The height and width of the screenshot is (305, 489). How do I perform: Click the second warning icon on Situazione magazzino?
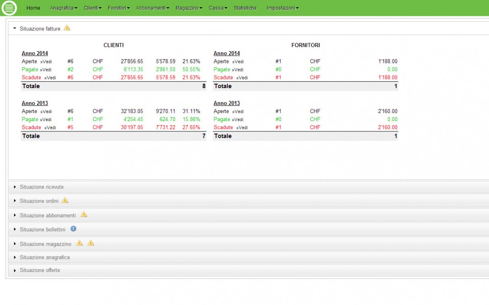point(91,243)
